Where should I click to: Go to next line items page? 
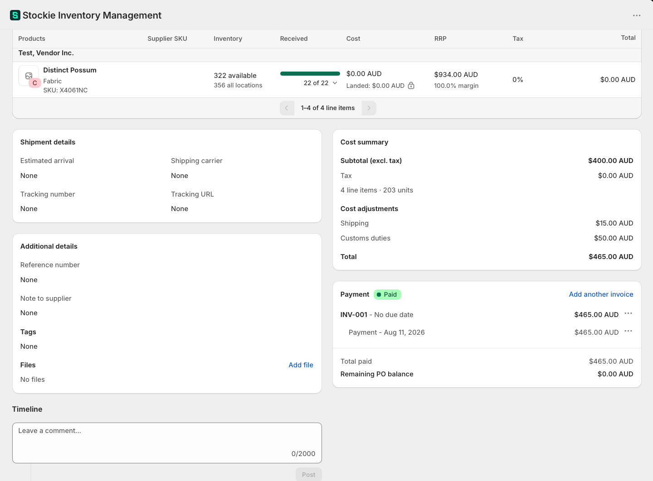click(x=369, y=108)
